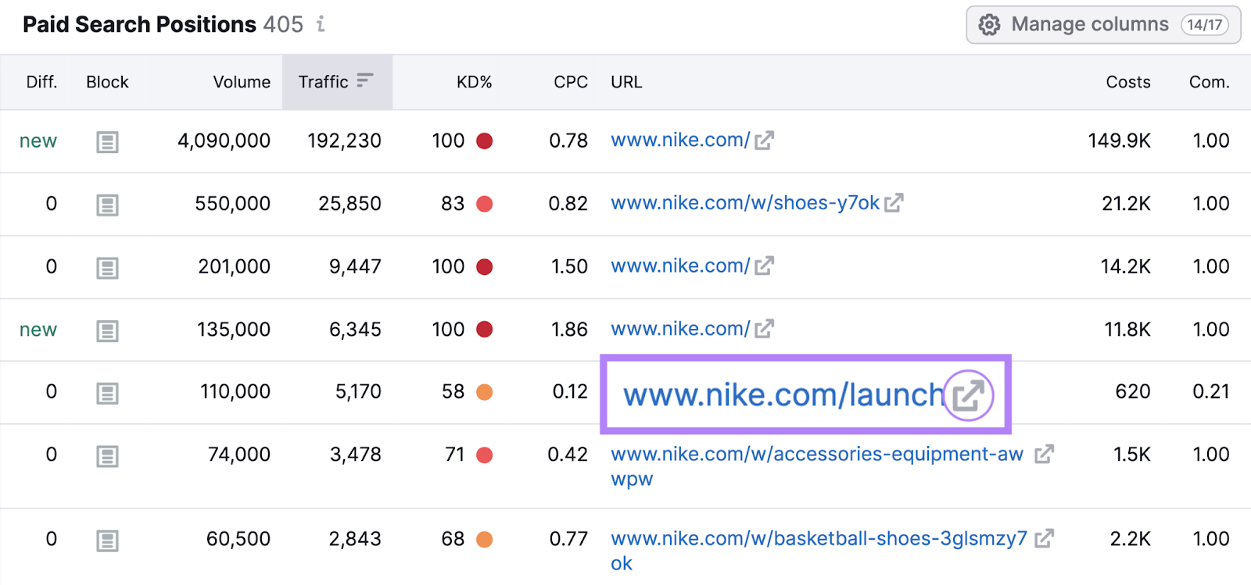The height and width of the screenshot is (585, 1251).
Task: Select the 620 costs value
Action: tap(1132, 391)
